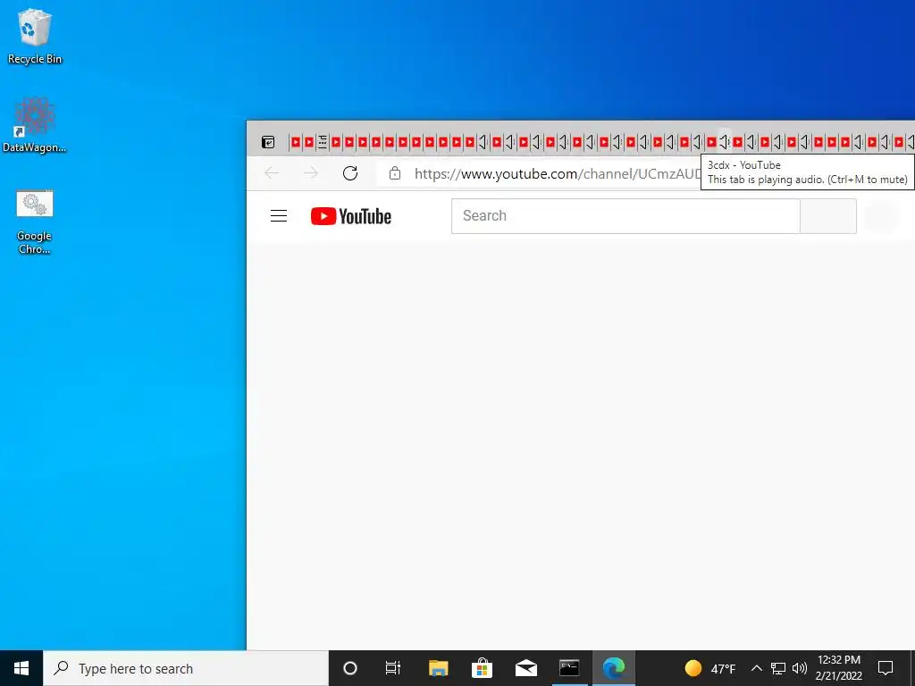This screenshot has width=915, height=686.
Task: Open the Recycle Bin desktop icon
Action: pyautogui.click(x=35, y=36)
